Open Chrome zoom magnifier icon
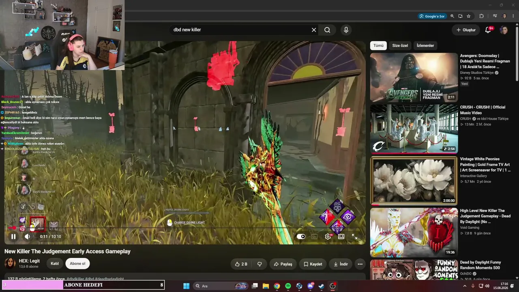The image size is (519, 292). (452, 16)
